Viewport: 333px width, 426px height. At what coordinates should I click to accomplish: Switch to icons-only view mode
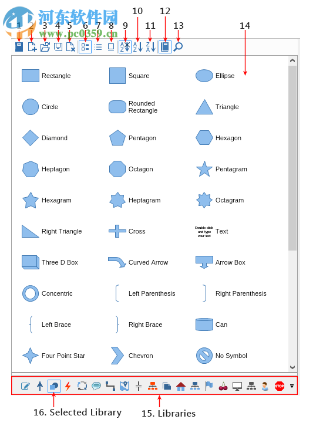111,47
